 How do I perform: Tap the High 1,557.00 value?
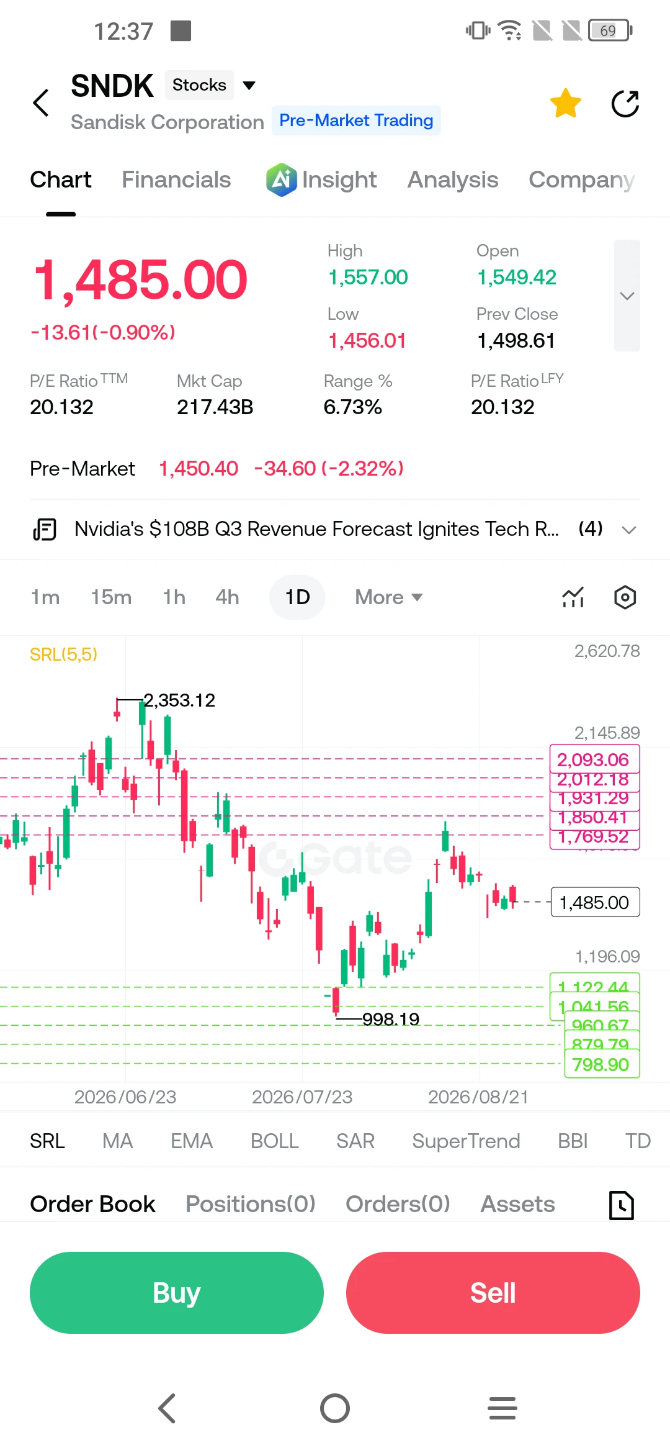point(368,278)
